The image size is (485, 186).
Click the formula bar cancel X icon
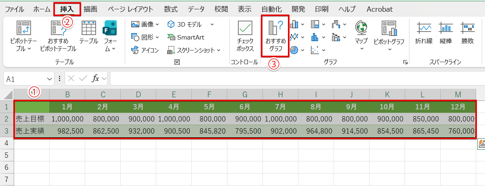(72, 79)
